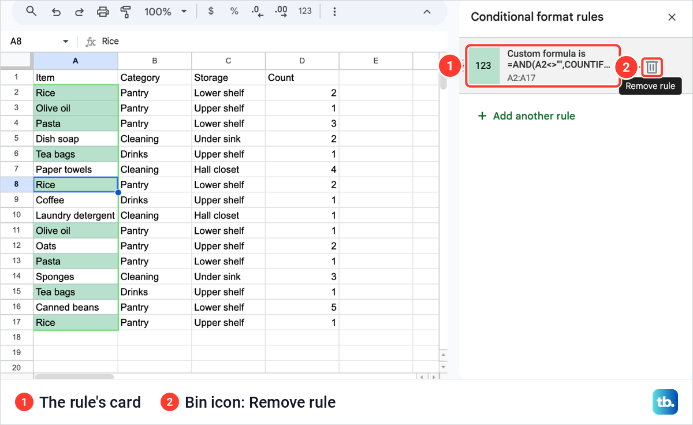Click the Paper towels cell
This screenshot has width=693, height=425.
pos(76,169)
